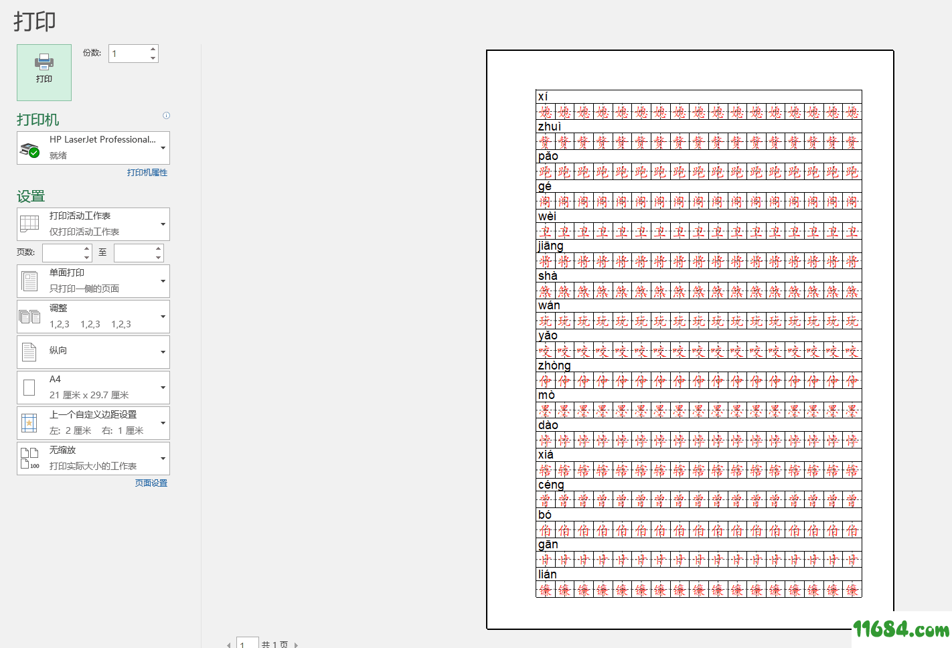Image resolution: width=952 pixels, height=648 pixels.
Task: Click the printer status icon with green check
Action: pyautogui.click(x=29, y=150)
